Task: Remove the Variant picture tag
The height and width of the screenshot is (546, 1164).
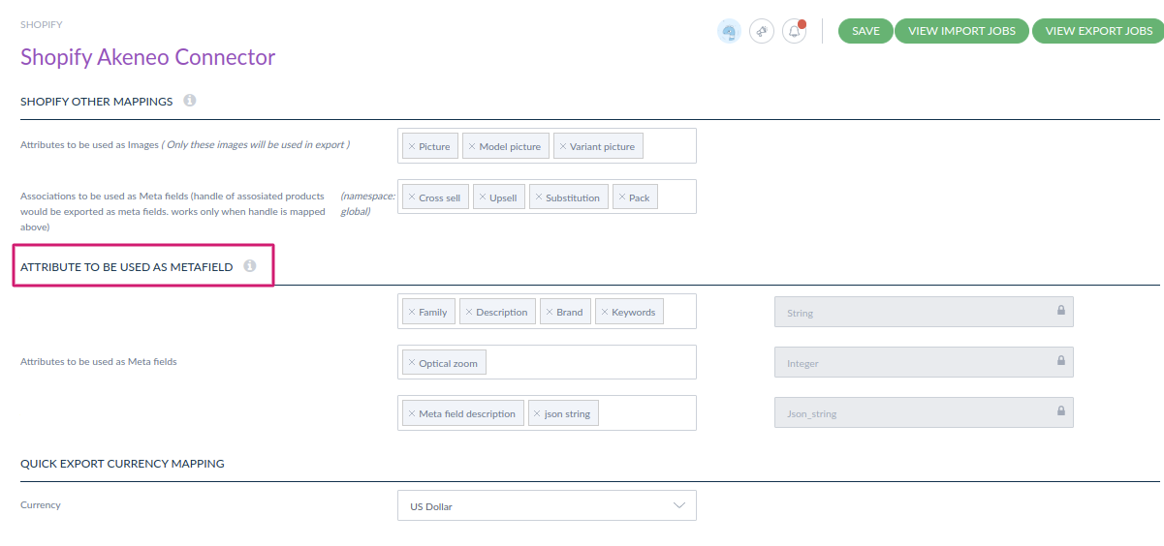Action: point(563,147)
